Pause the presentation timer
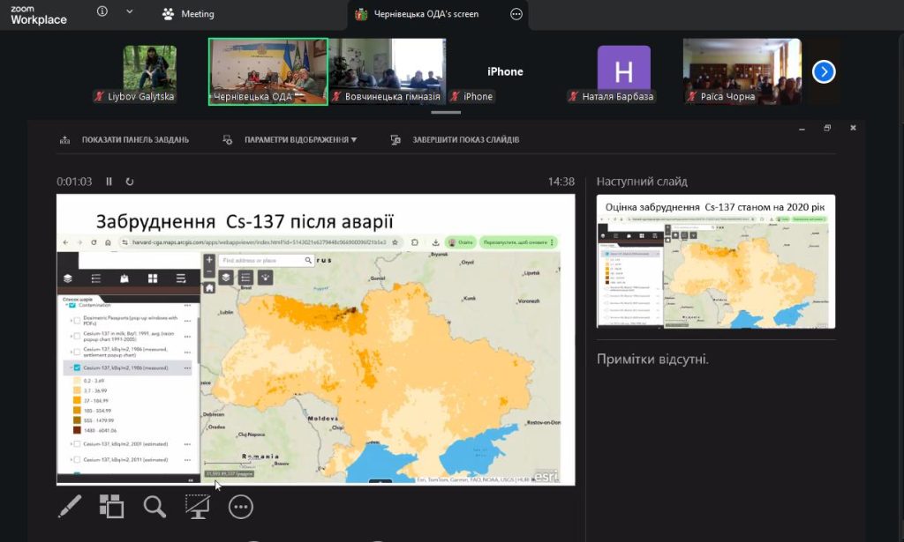Screen dimensions: 904x542 pyautogui.click(x=109, y=182)
